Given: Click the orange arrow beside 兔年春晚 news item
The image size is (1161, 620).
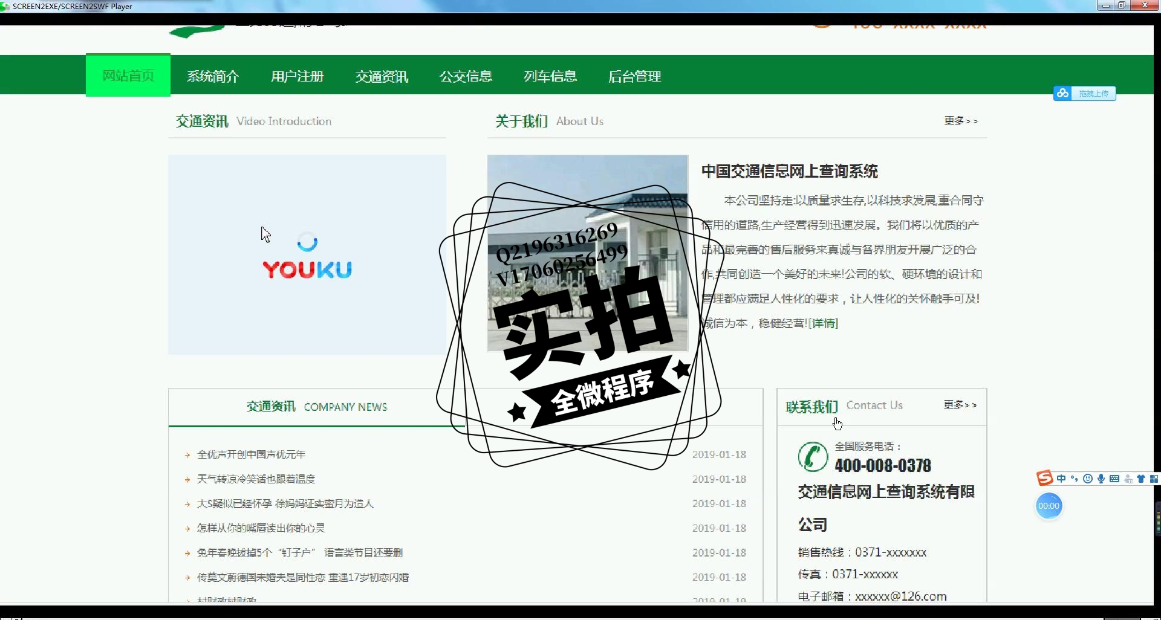Looking at the screenshot, I should click(187, 553).
